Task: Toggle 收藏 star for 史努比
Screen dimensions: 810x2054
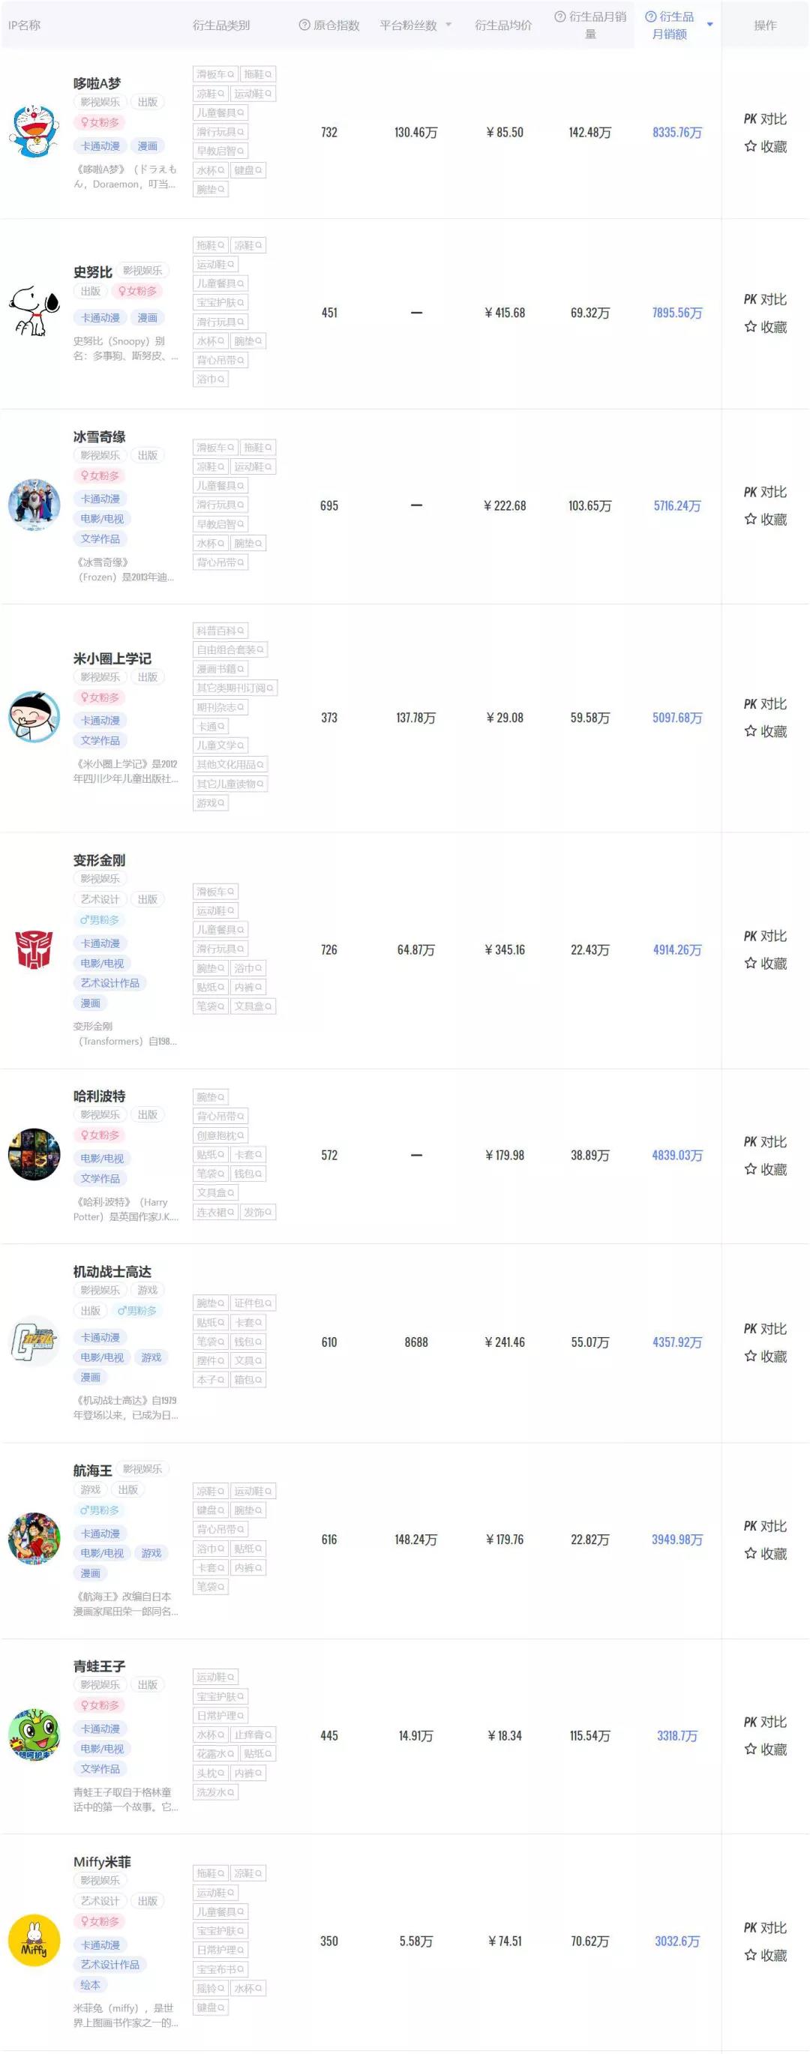Action: (750, 327)
